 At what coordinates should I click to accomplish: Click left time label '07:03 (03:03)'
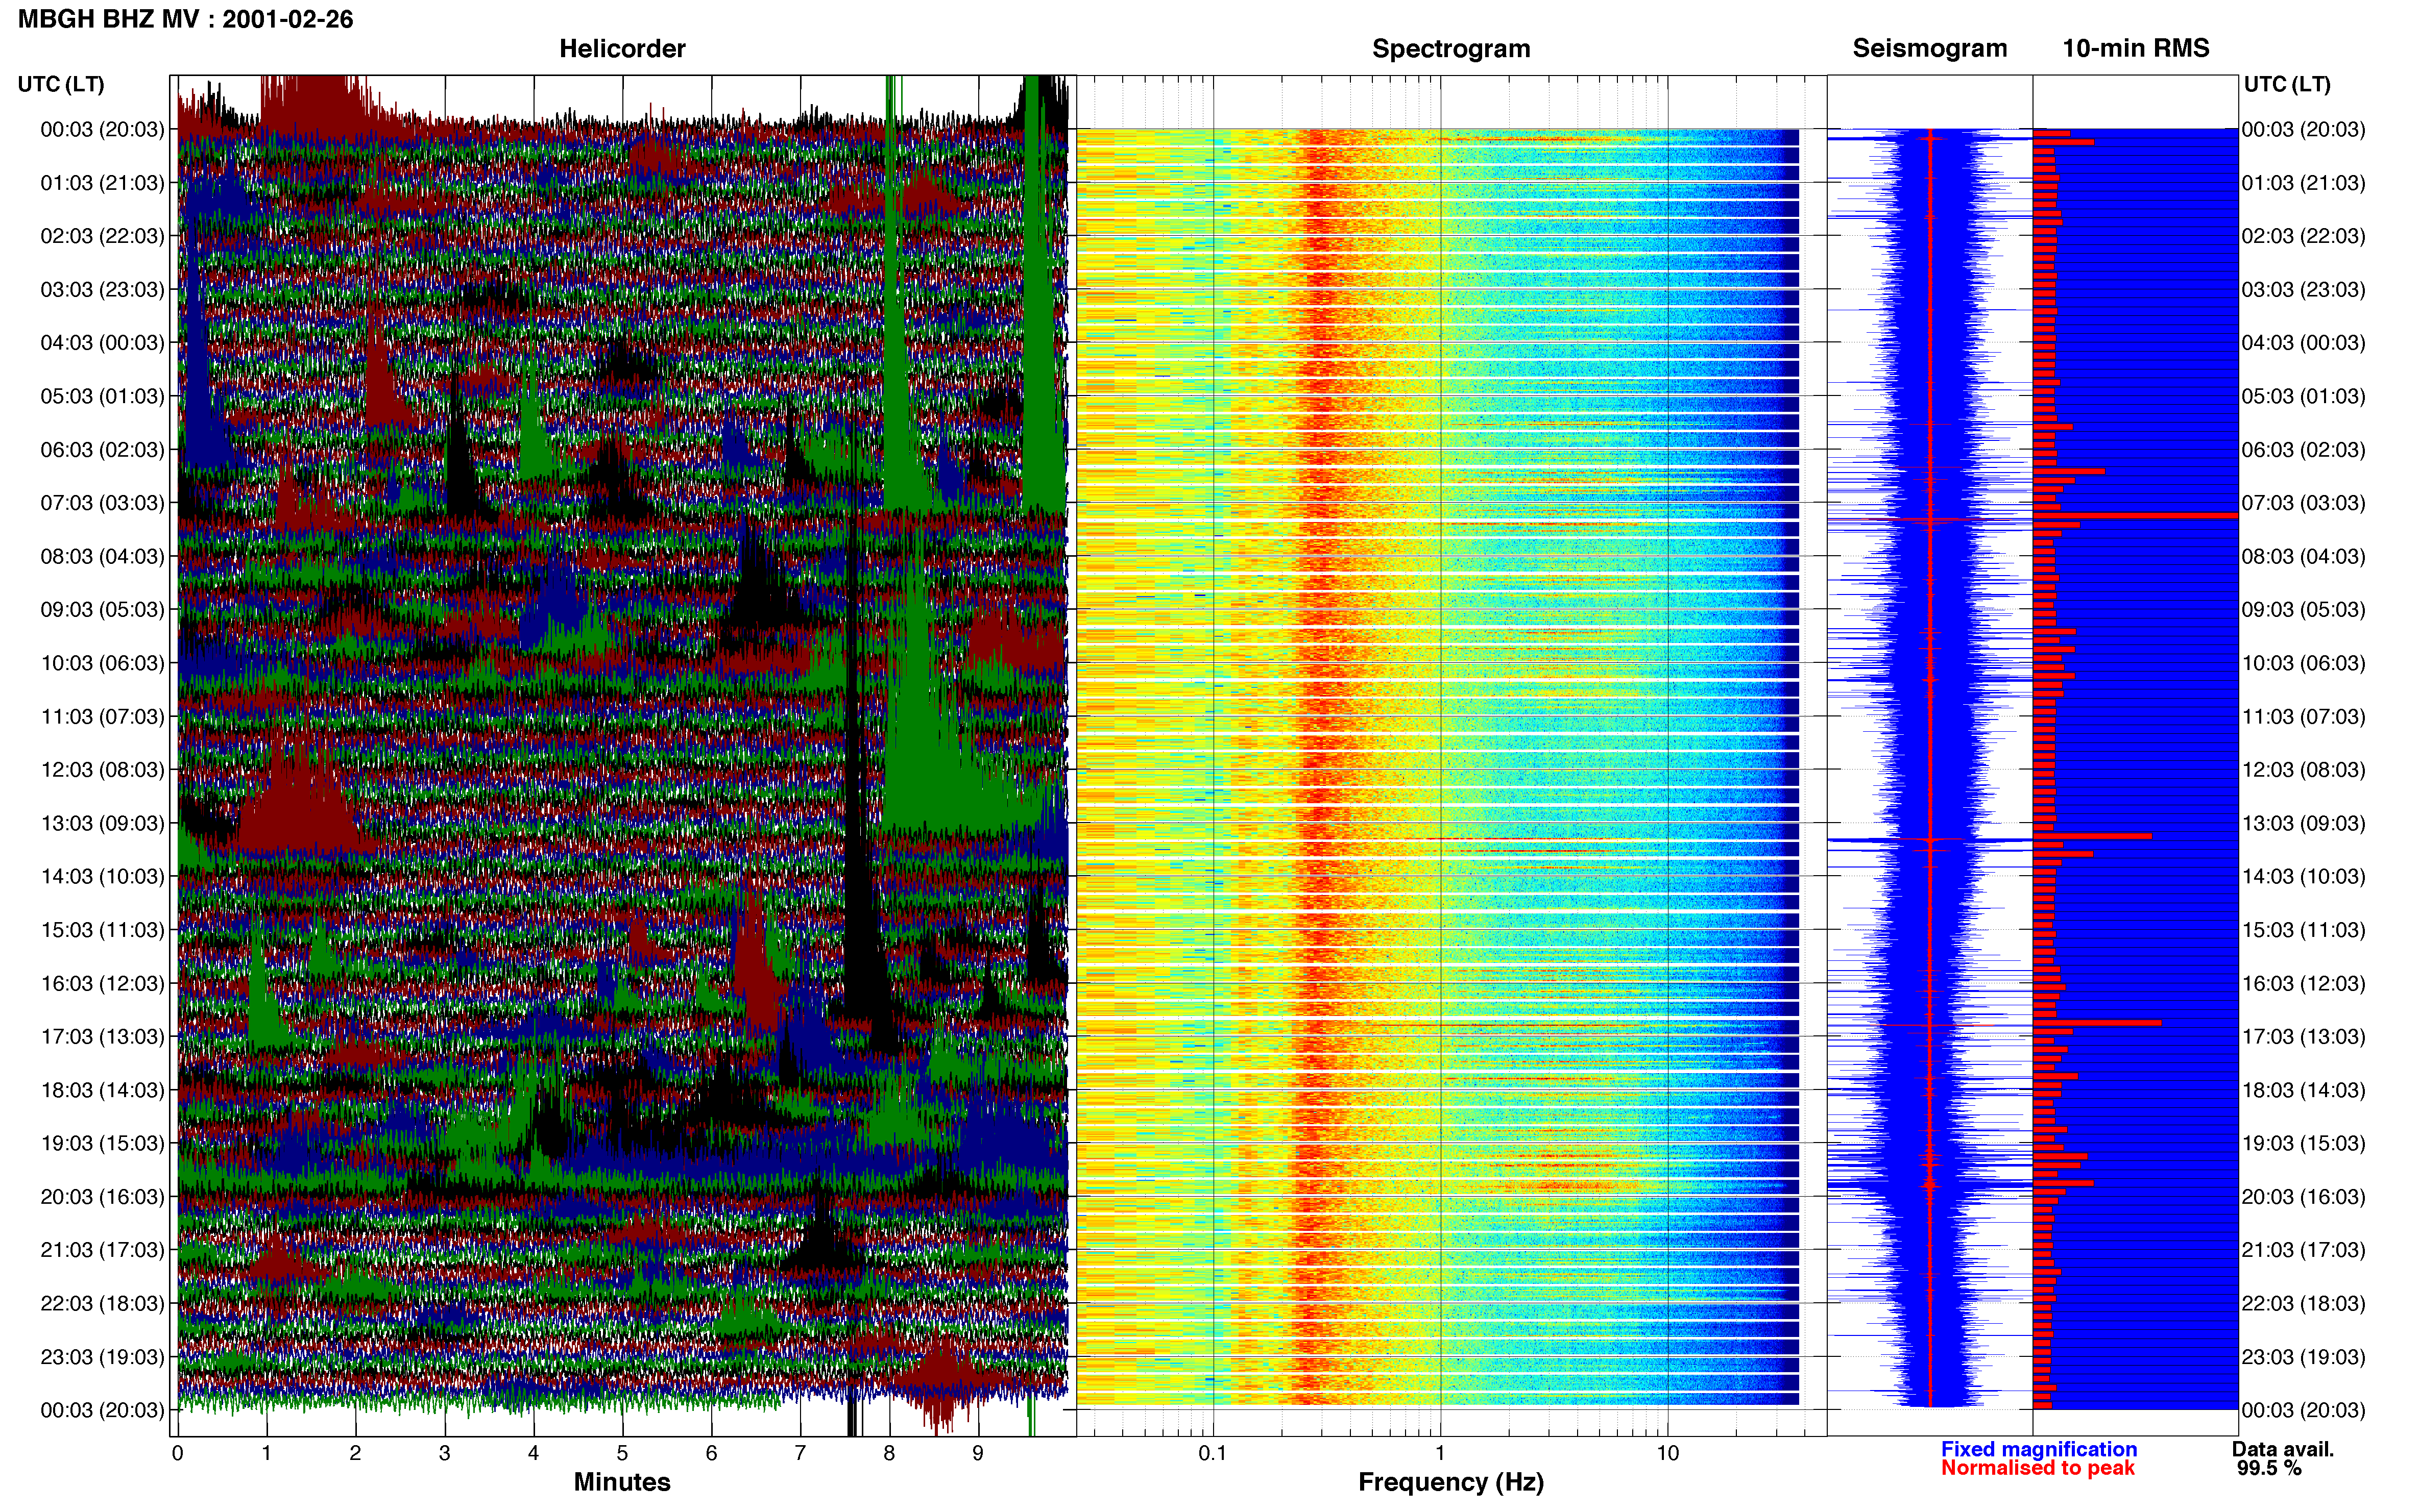click(102, 503)
